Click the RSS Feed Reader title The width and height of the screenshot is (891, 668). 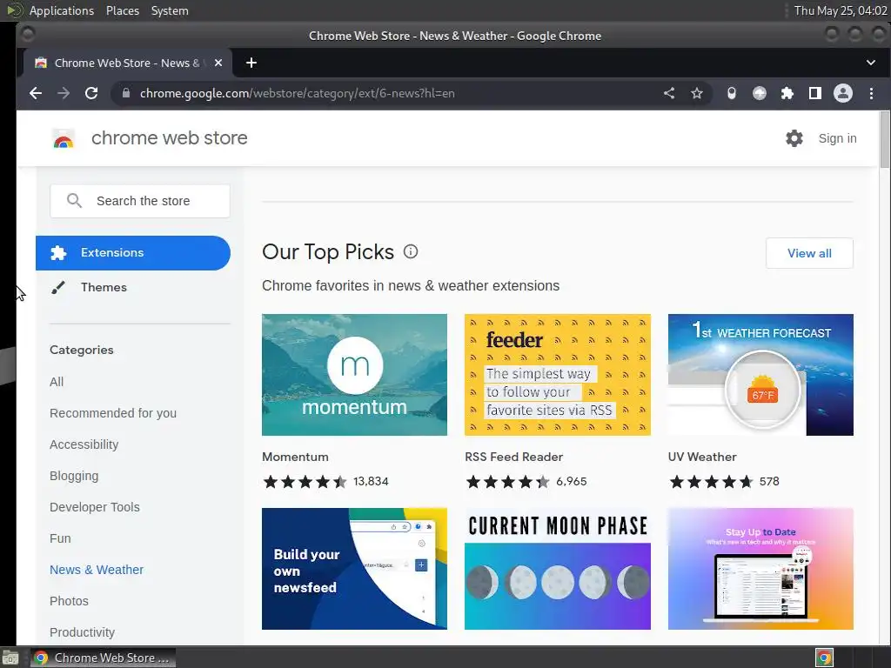coord(513,457)
